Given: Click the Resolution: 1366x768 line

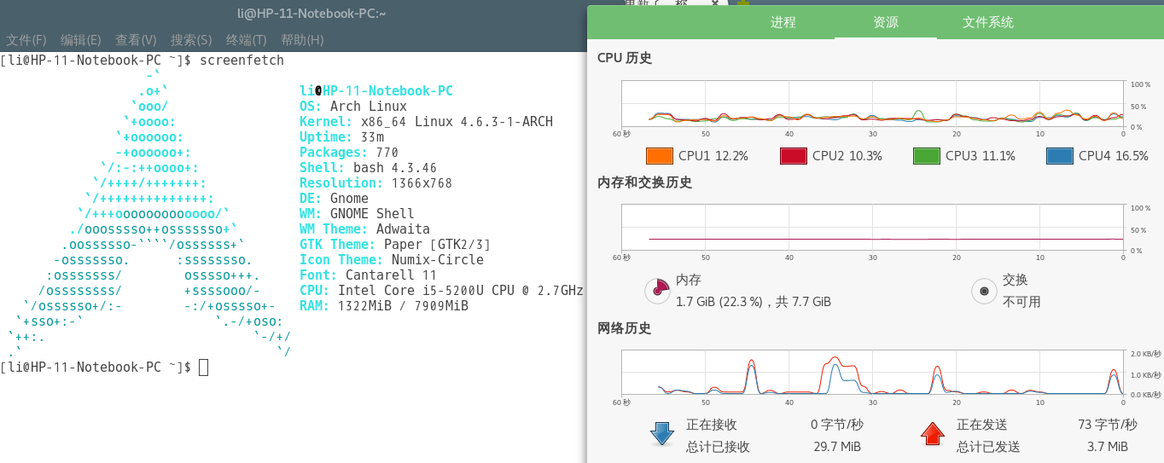Looking at the screenshot, I should click(375, 183).
